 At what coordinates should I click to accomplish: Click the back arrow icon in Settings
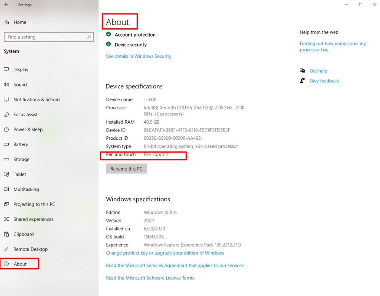pyautogui.click(x=6, y=4)
